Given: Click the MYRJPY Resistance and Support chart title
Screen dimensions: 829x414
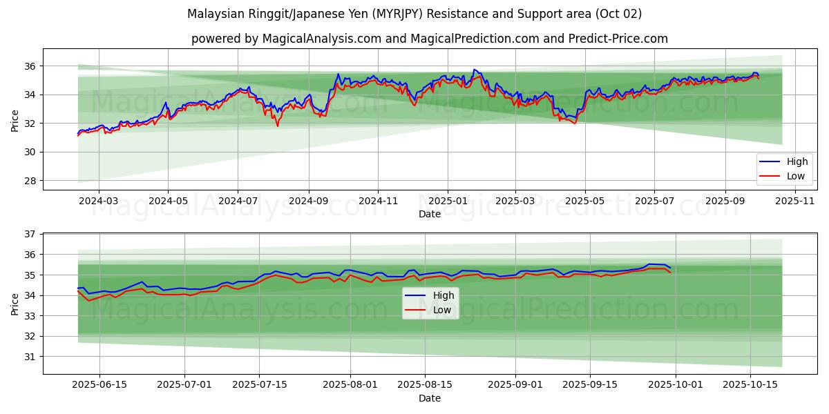Looking at the screenshot, I should [x=414, y=14].
